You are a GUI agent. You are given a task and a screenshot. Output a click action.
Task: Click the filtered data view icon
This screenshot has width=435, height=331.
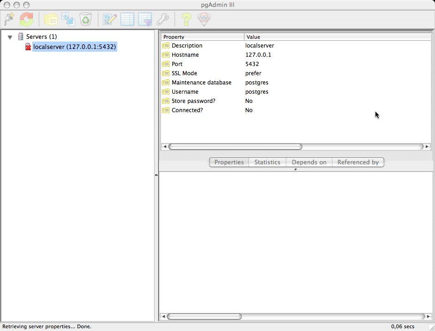coord(145,19)
